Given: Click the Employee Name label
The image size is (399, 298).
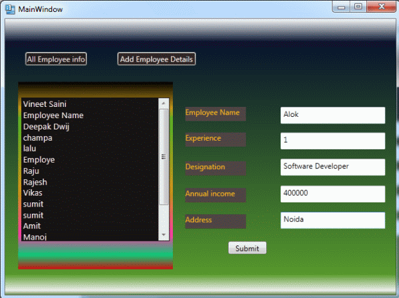Looking at the screenshot, I should (x=215, y=113).
